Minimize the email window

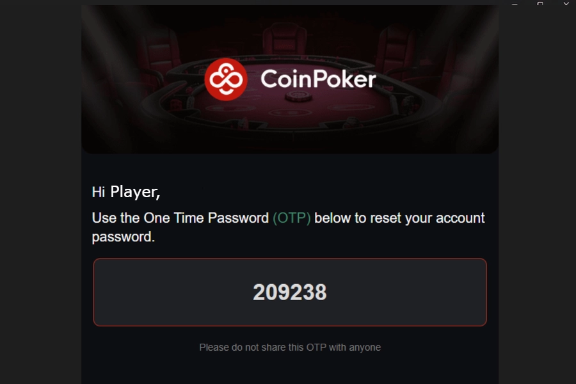pyautogui.click(x=515, y=3)
